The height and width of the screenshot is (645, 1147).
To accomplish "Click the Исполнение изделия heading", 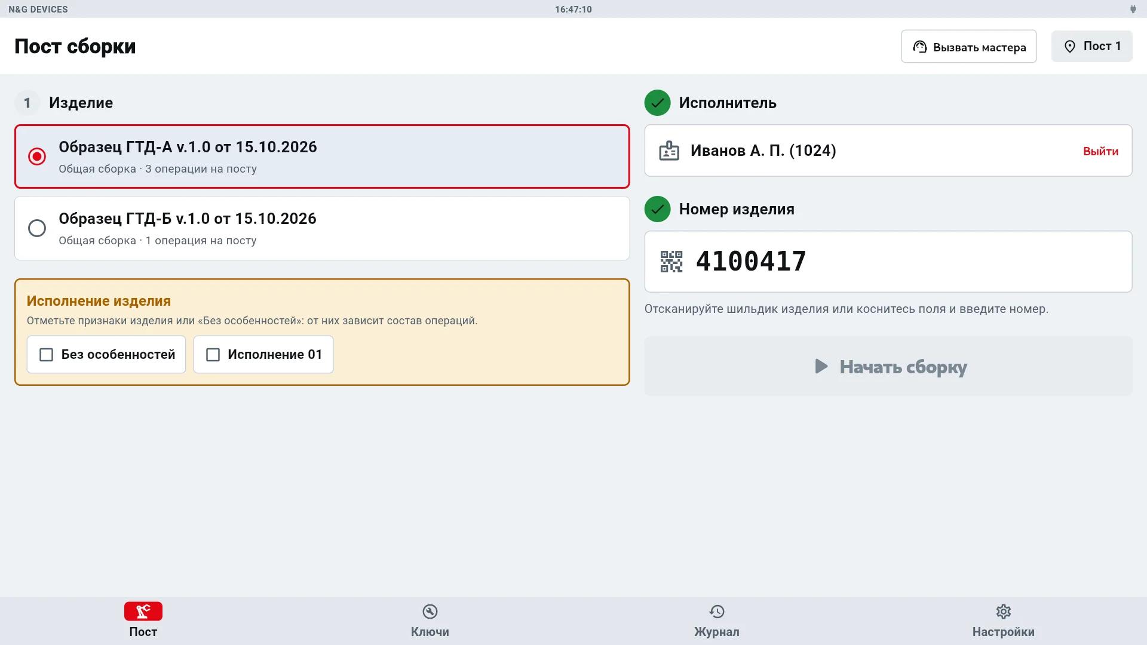I will click(x=99, y=301).
